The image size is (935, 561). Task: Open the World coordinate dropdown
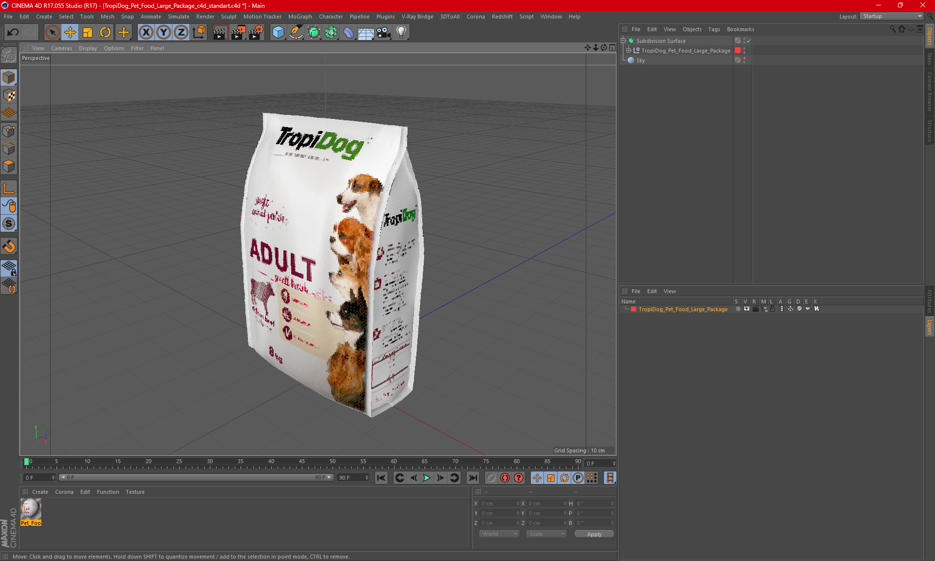click(499, 534)
